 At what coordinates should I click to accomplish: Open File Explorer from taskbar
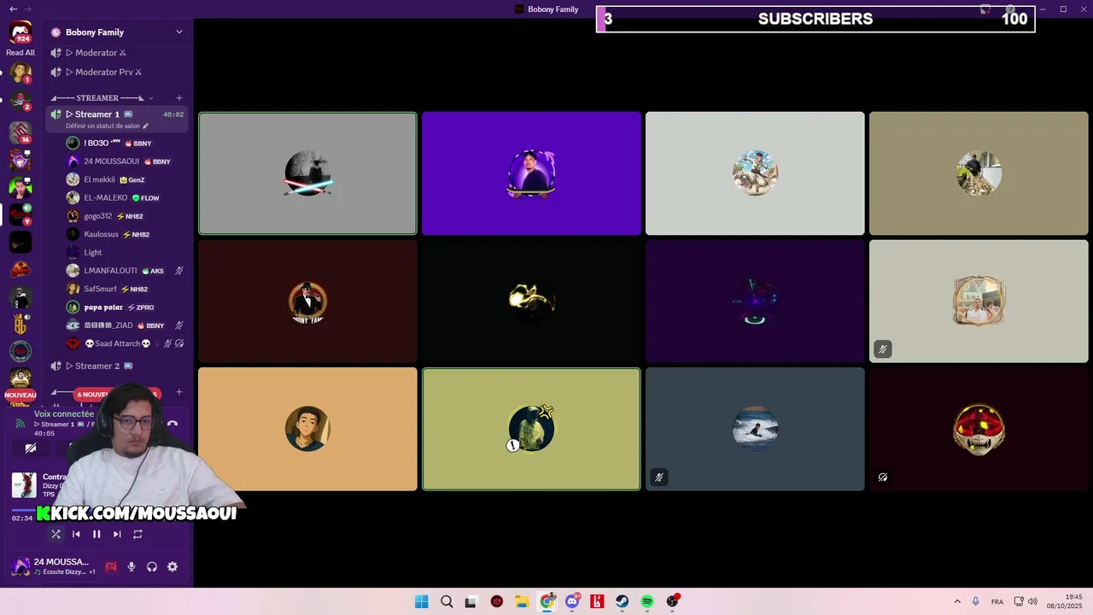click(523, 601)
